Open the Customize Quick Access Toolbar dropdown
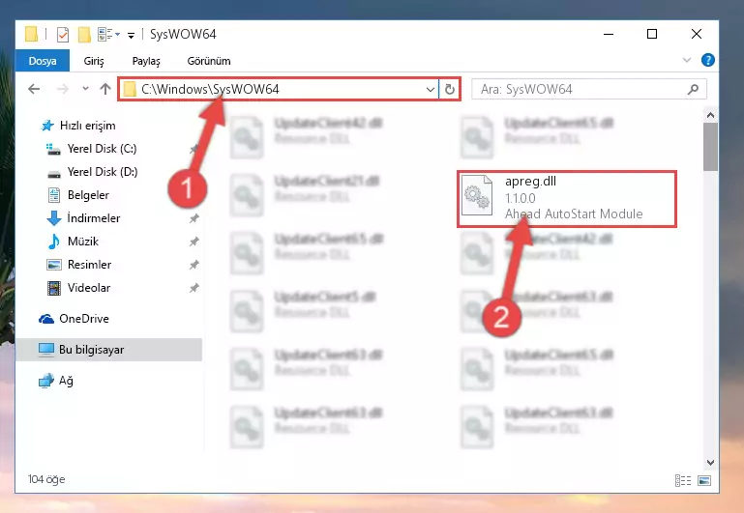 click(131, 35)
